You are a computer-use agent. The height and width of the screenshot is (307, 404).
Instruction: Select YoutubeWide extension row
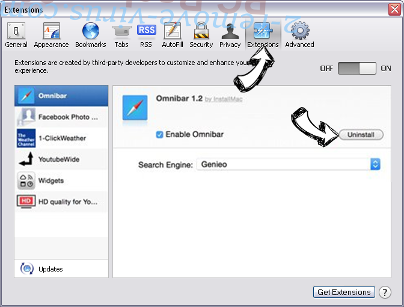coord(61,159)
